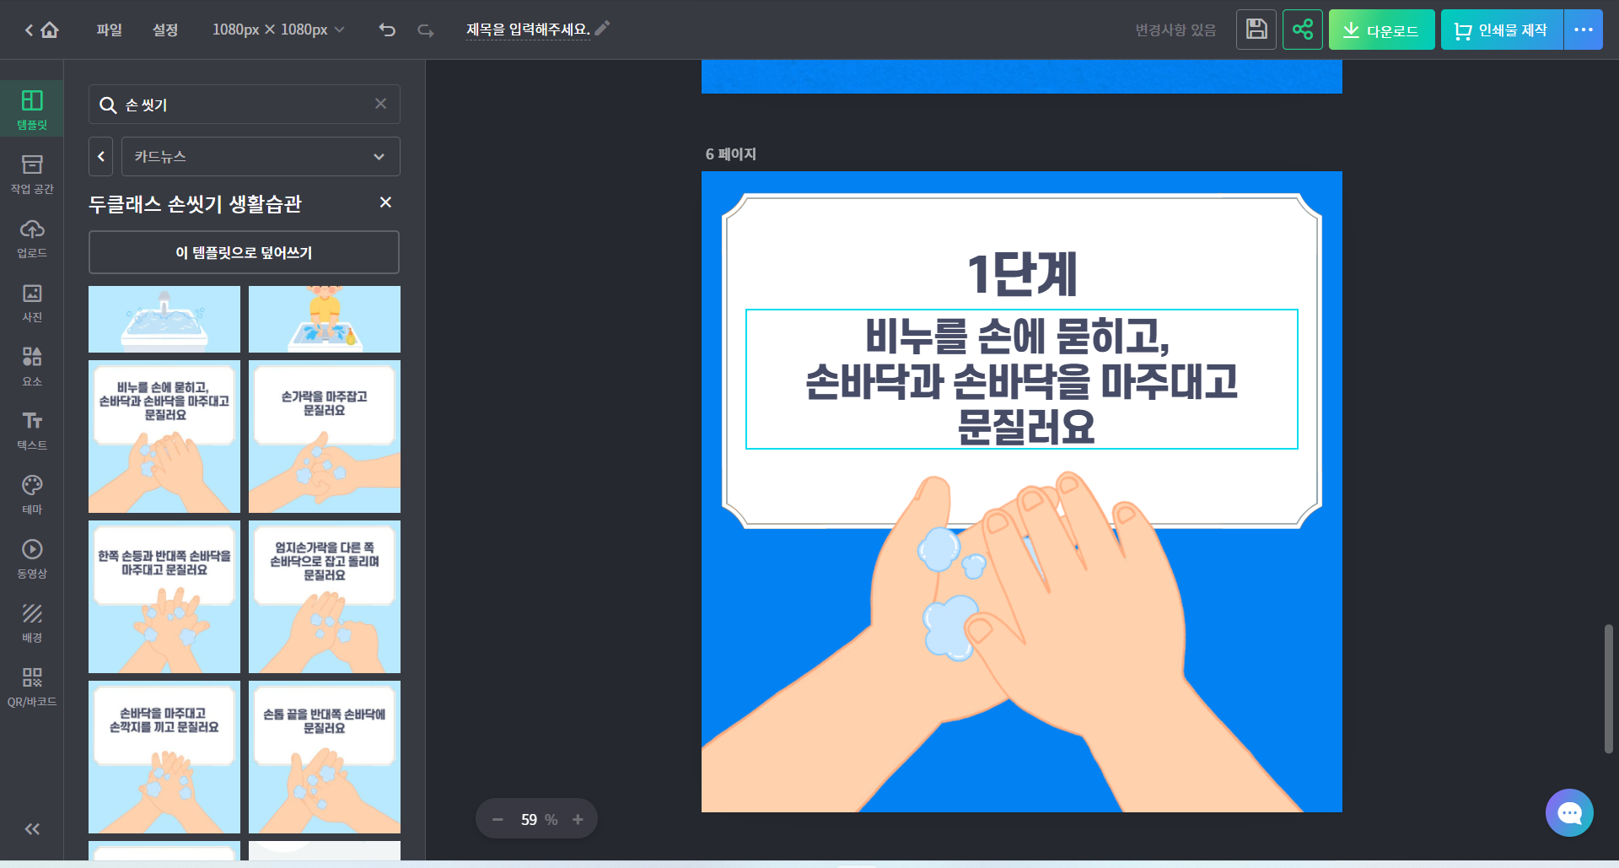
Task: Zoom in with the plus button
Action: point(578,819)
